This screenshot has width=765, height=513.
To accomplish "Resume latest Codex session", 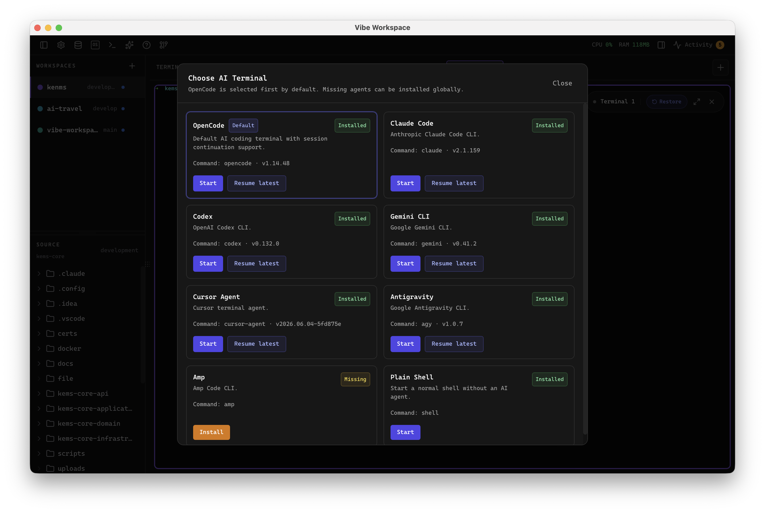I will click(x=257, y=263).
